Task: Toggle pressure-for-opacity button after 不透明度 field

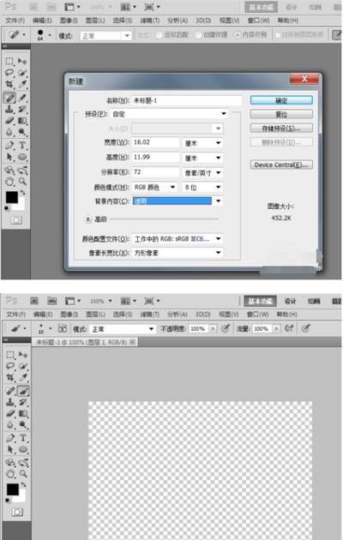Action: point(226,328)
